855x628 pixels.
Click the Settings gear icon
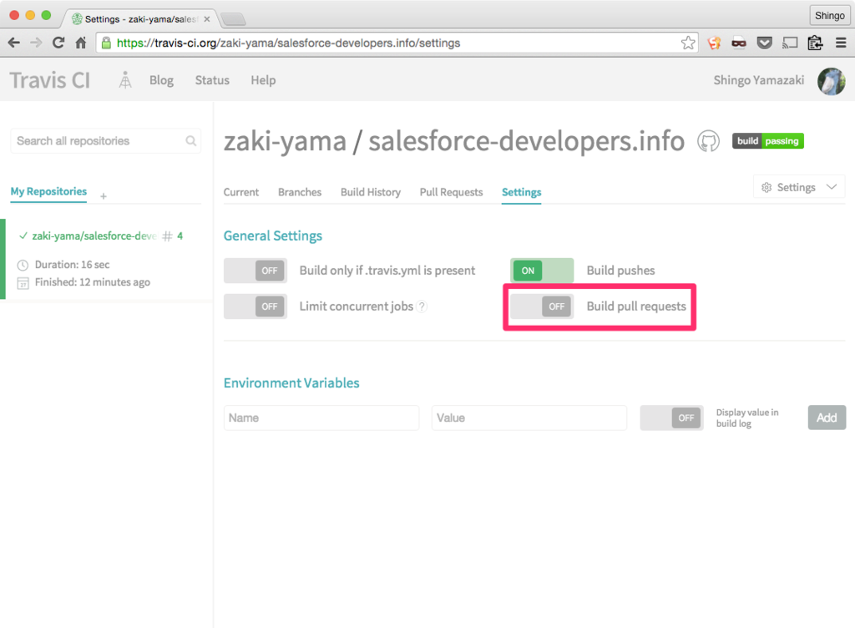pos(766,188)
